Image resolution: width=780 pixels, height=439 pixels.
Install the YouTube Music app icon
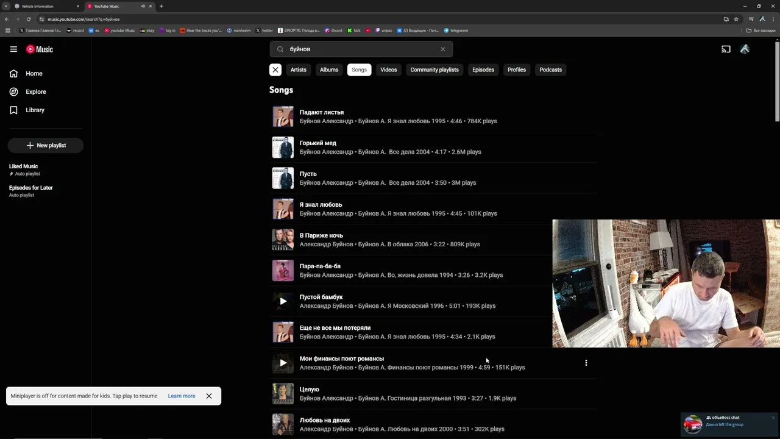[726, 19]
